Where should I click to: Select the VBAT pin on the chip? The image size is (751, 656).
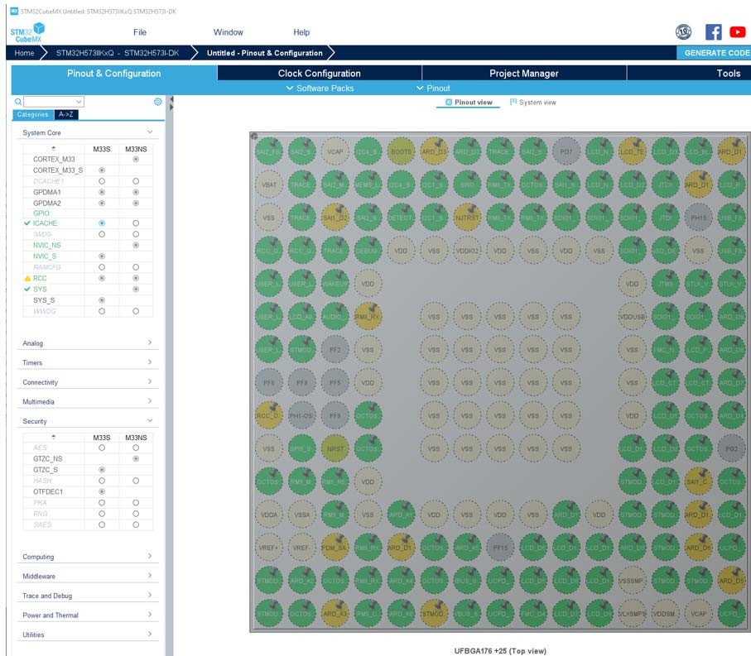269,184
